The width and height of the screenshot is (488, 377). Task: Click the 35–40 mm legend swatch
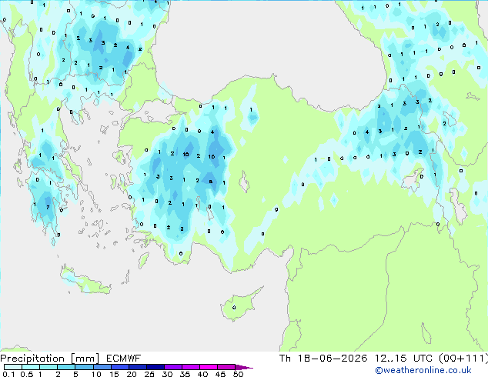pyautogui.click(x=190, y=367)
